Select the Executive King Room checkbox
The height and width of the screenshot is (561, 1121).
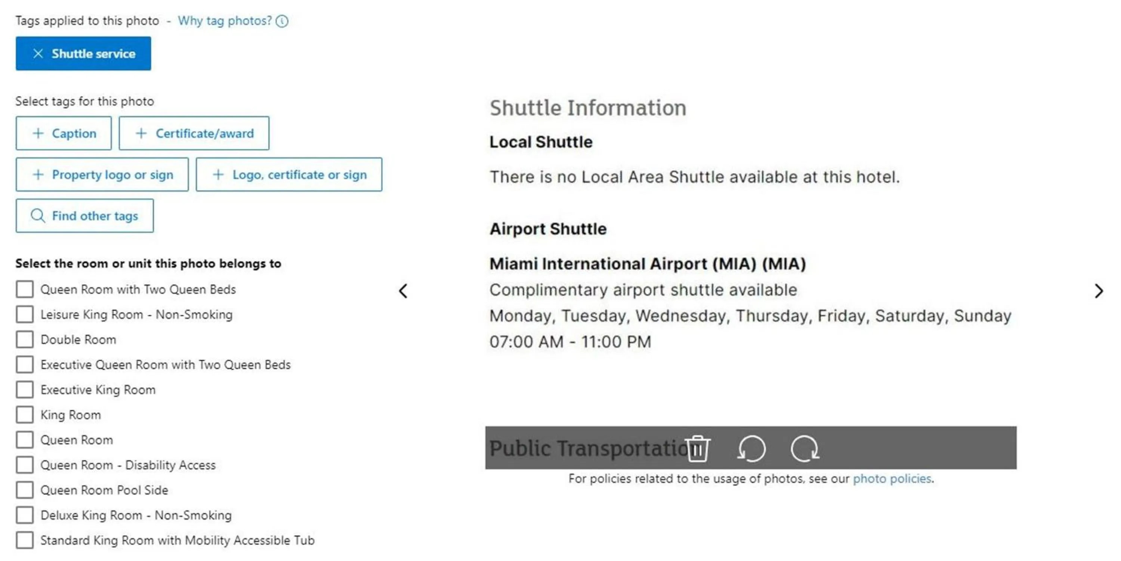[x=24, y=390]
